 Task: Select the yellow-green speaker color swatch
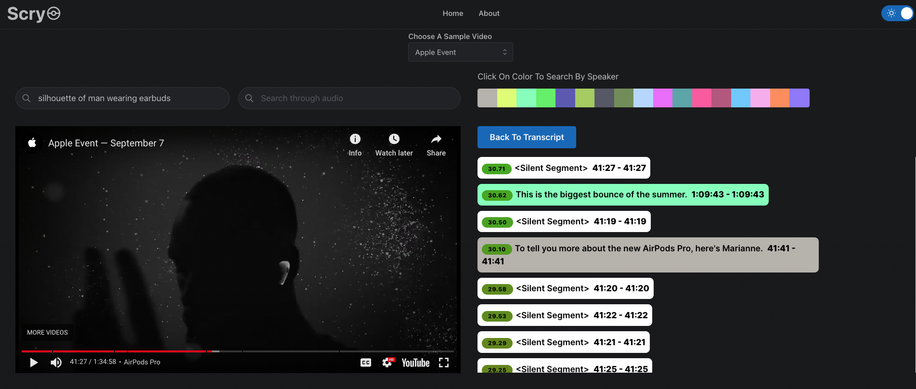pos(507,98)
